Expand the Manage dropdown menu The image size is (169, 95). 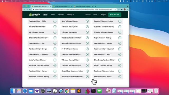[x=70, y=15]
